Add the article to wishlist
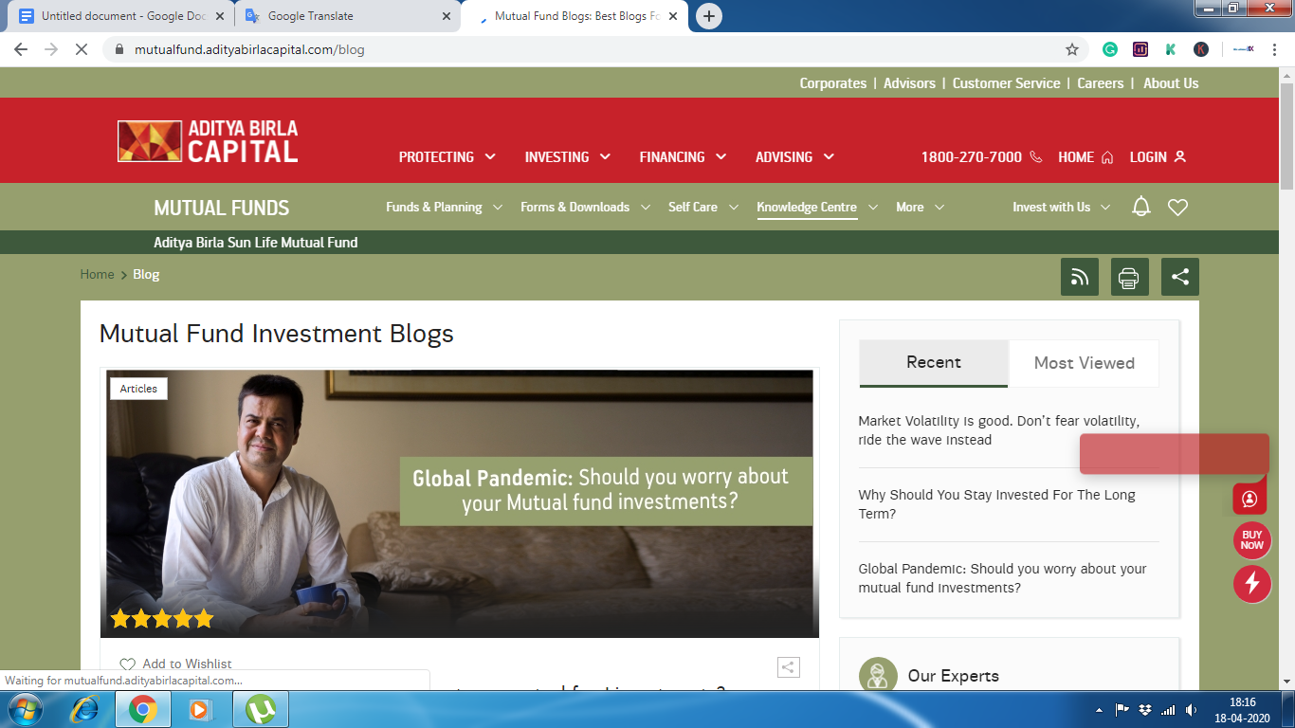1295x728 pixels. coord(175,664)
